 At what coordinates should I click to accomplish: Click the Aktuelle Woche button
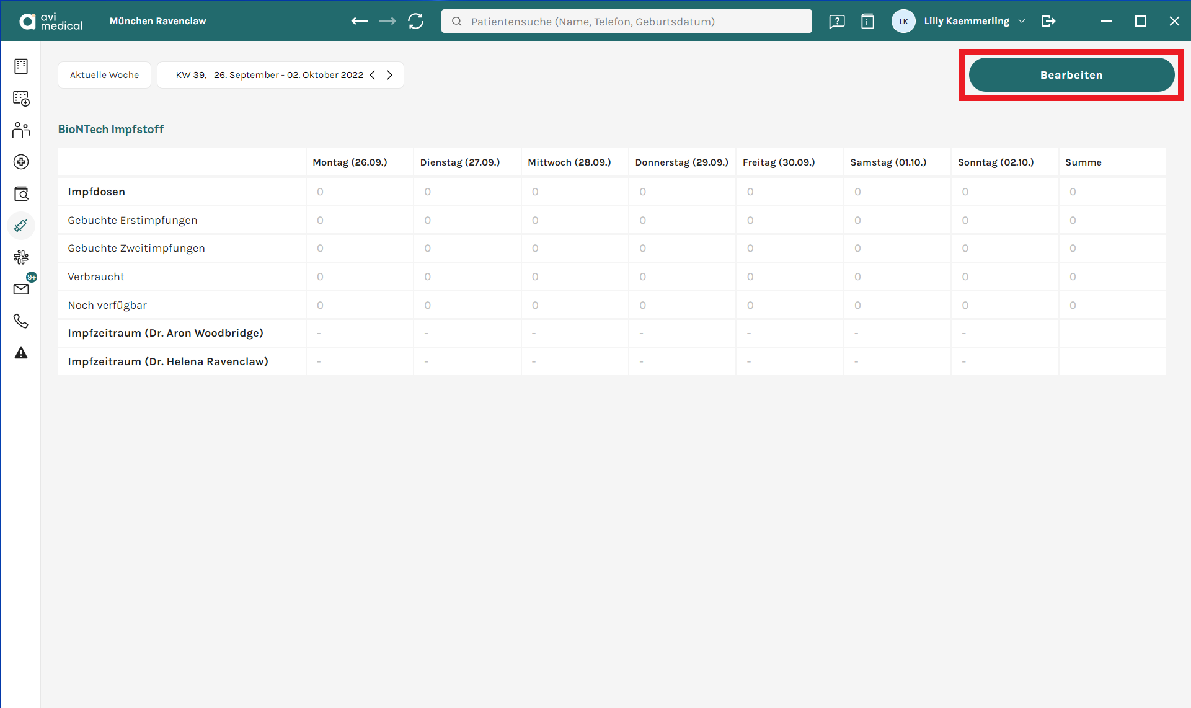coord(104,75)
